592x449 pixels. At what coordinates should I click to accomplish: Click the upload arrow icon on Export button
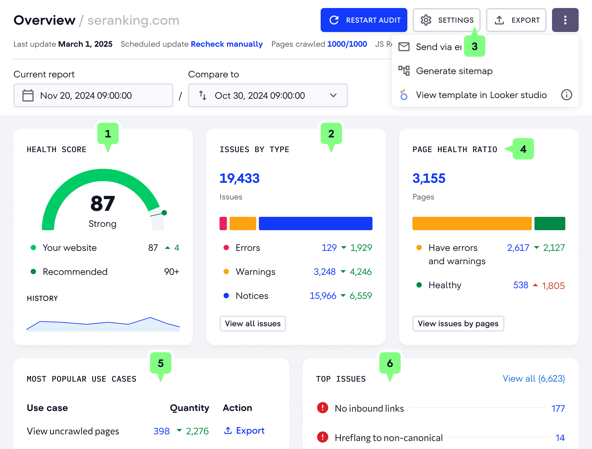(x=499, y=20)
